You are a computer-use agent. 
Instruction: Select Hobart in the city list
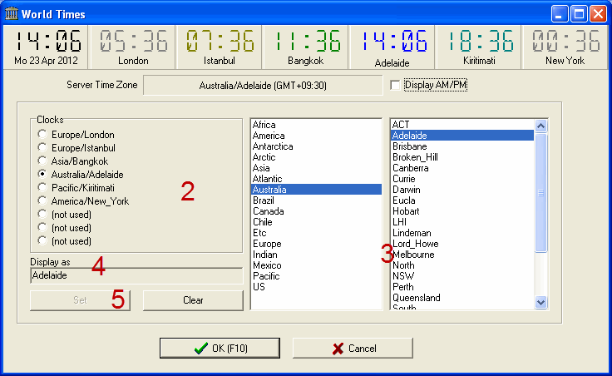(x=462, y=211)
